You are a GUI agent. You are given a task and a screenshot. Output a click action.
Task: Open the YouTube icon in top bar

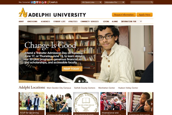[37, 2]
